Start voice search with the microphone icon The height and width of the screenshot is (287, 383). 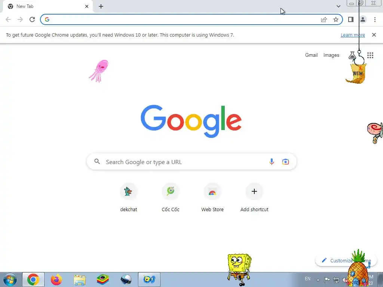(272, 161)
